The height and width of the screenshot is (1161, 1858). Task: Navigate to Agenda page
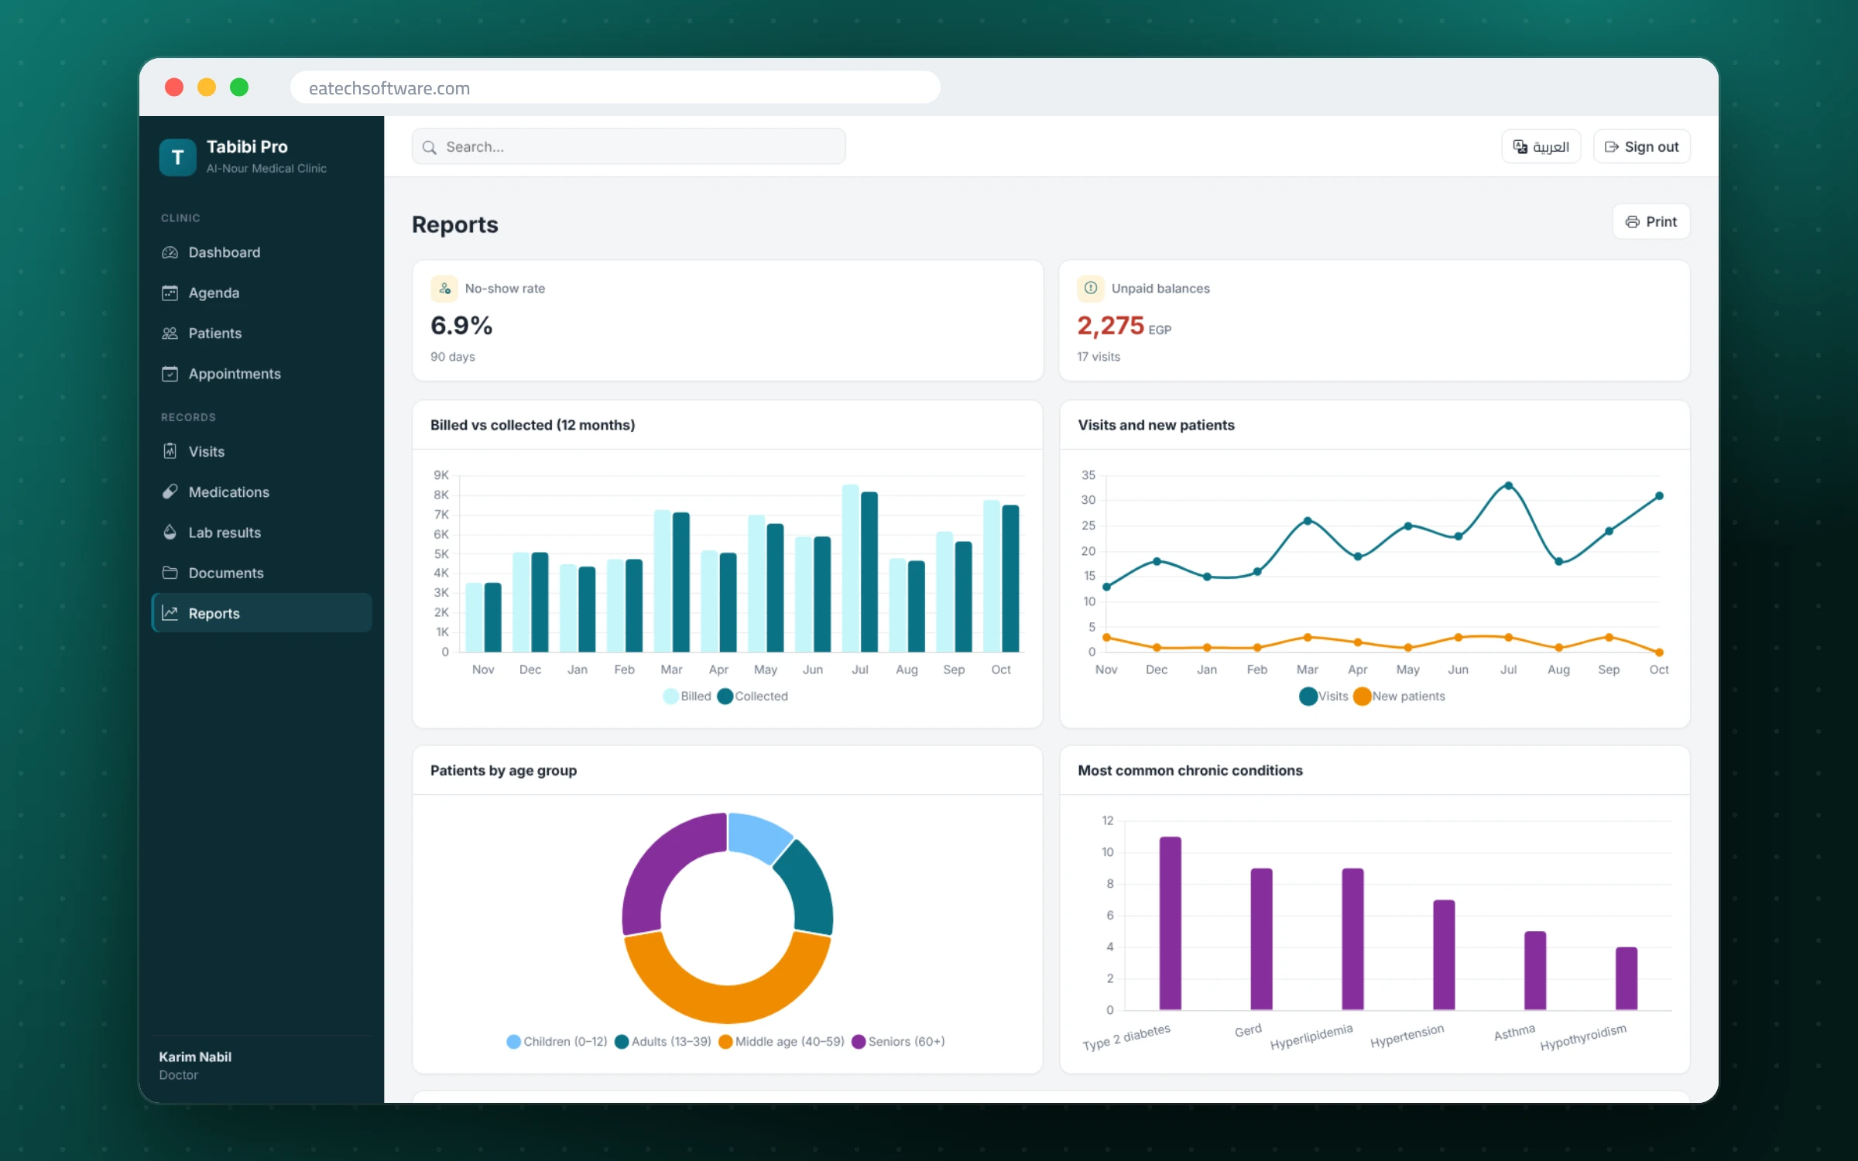pos(262,293)
